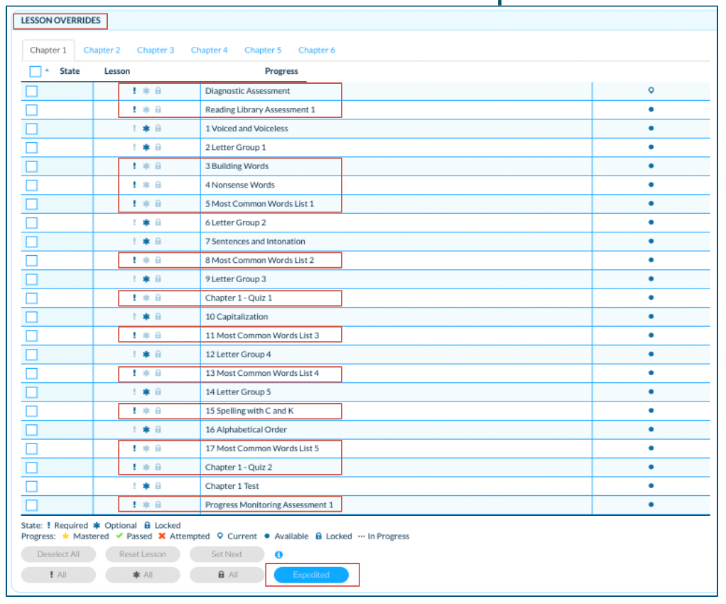Image resolution: width=726 pixels, height=604 pixels.
Task: Lock the Chapter 1 Test lesson
Action: click(158, 486)
